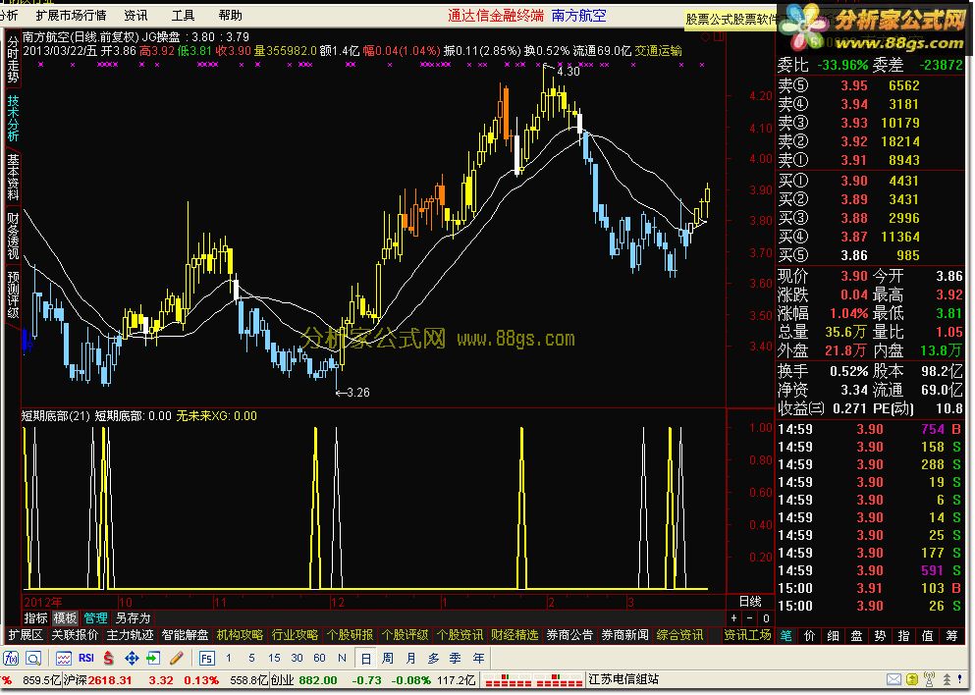Select the 月 monthly period button
Viewport: 975px width, 695px height.
click(x=410, y=658)
